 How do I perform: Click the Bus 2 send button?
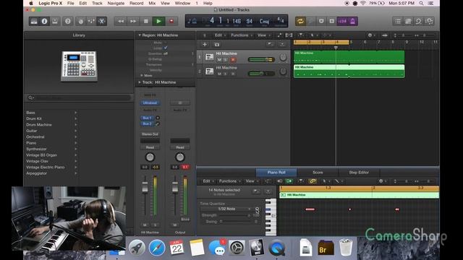[147, 123]
